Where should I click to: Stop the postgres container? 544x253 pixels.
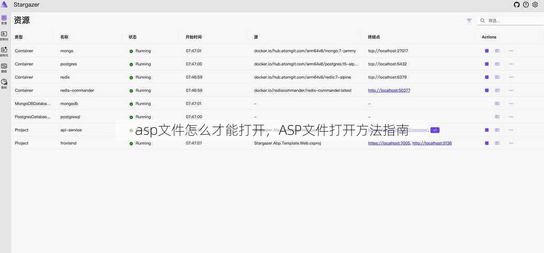coord(487,64)
